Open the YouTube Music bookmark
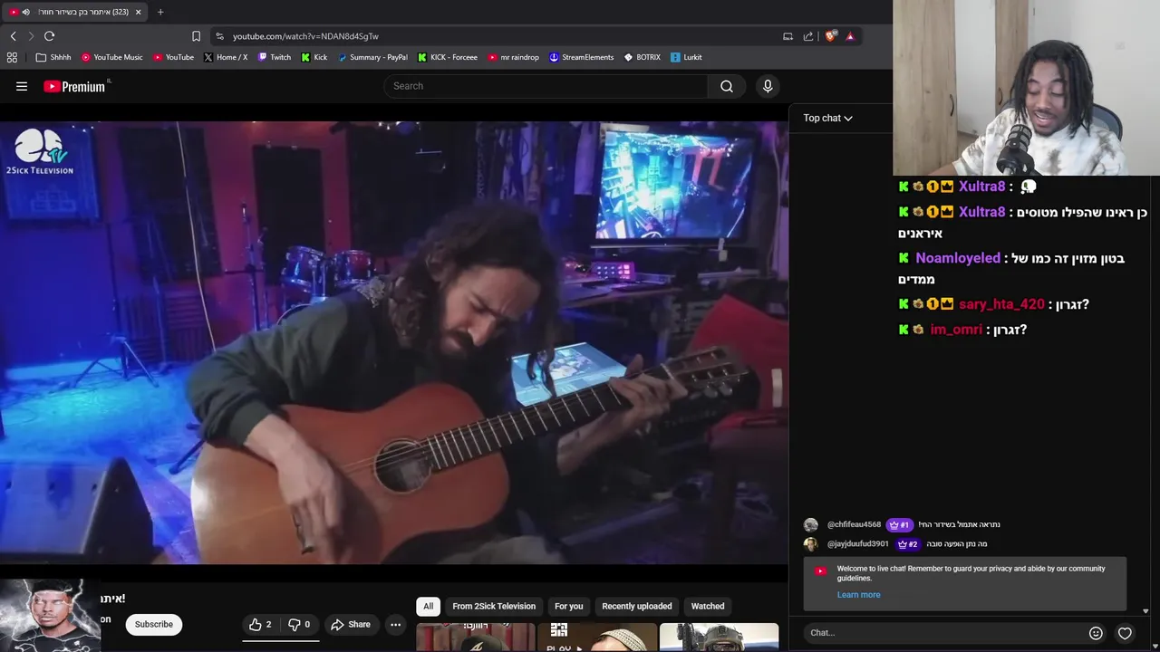Screen dimensions: 1160x652 point(112,57)
